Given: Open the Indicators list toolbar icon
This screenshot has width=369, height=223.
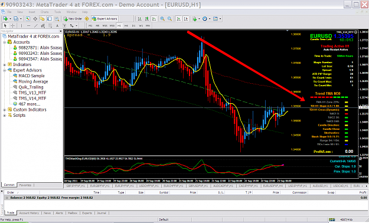Looking at the screenshot, I should click(x=194, y=19).
